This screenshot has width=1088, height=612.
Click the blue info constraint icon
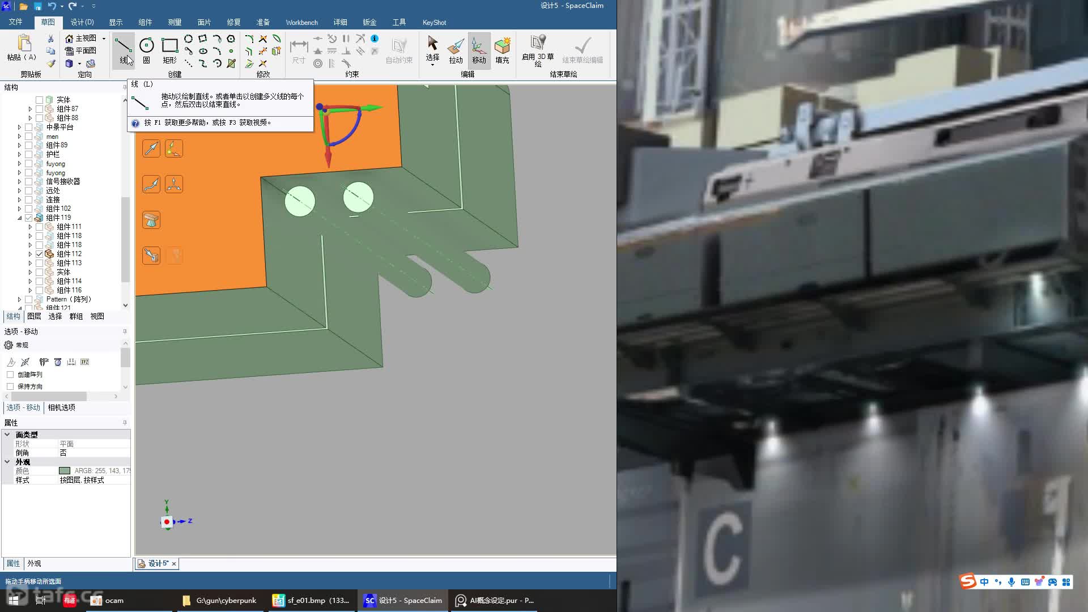tap(375, 39)
